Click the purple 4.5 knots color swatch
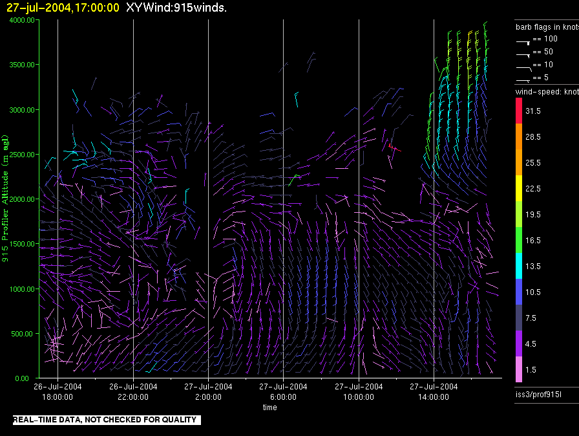This screenshot has height=436, width=579. click(519, 343)
